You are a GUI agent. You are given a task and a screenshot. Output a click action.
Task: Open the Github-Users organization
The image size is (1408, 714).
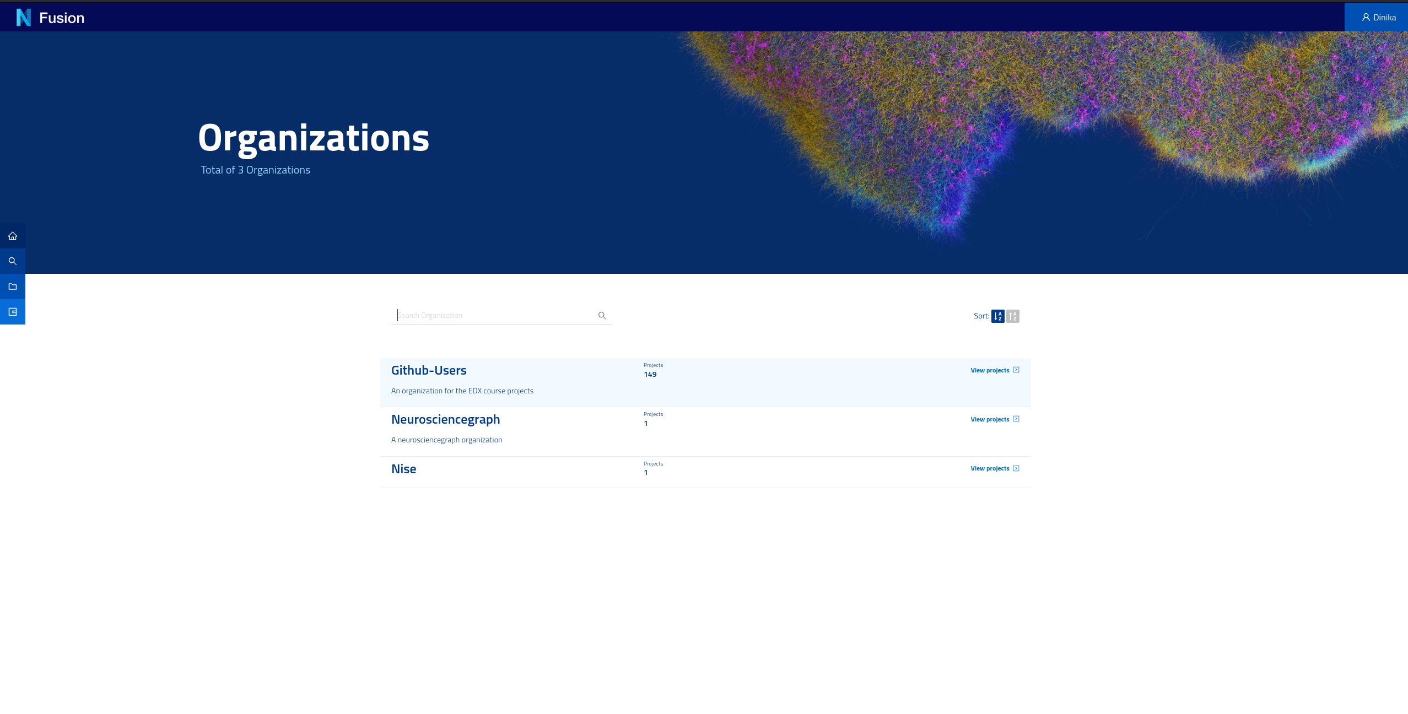point(429,370)
